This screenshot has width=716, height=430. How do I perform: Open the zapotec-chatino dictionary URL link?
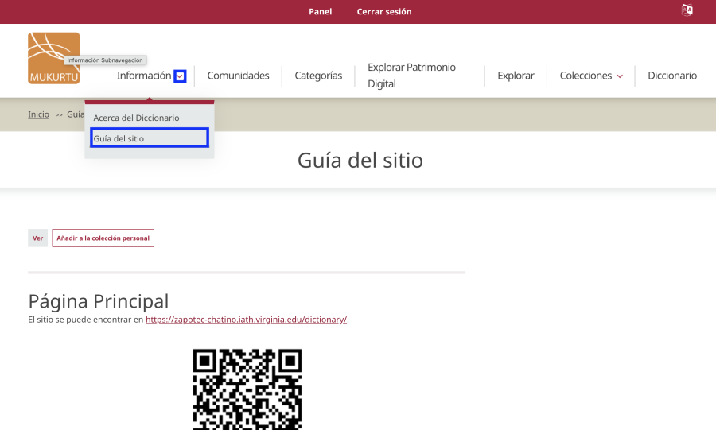(x=246, y=320)
